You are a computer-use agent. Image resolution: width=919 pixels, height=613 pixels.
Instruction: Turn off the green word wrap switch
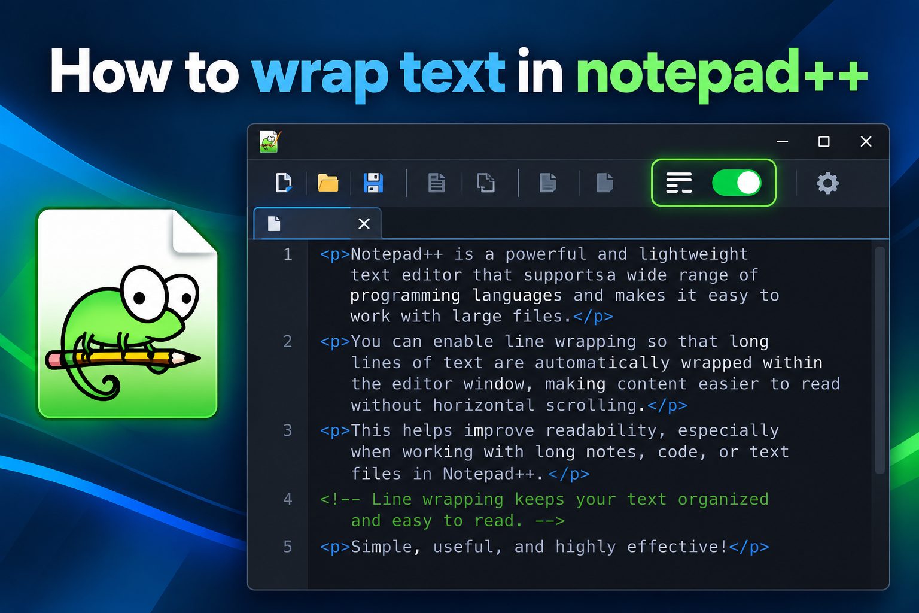pos(737,183)
